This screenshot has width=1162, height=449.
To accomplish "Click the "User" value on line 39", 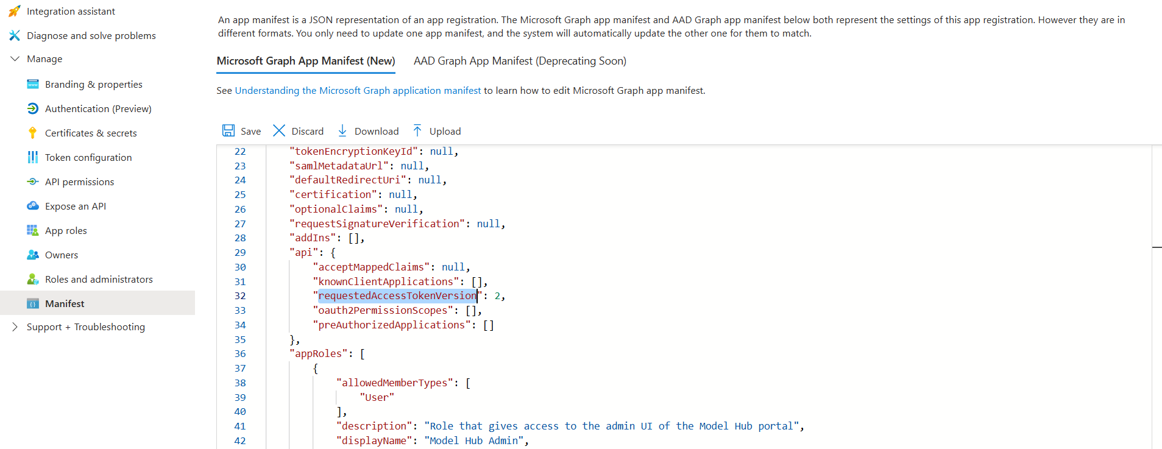I will [377, 398].
